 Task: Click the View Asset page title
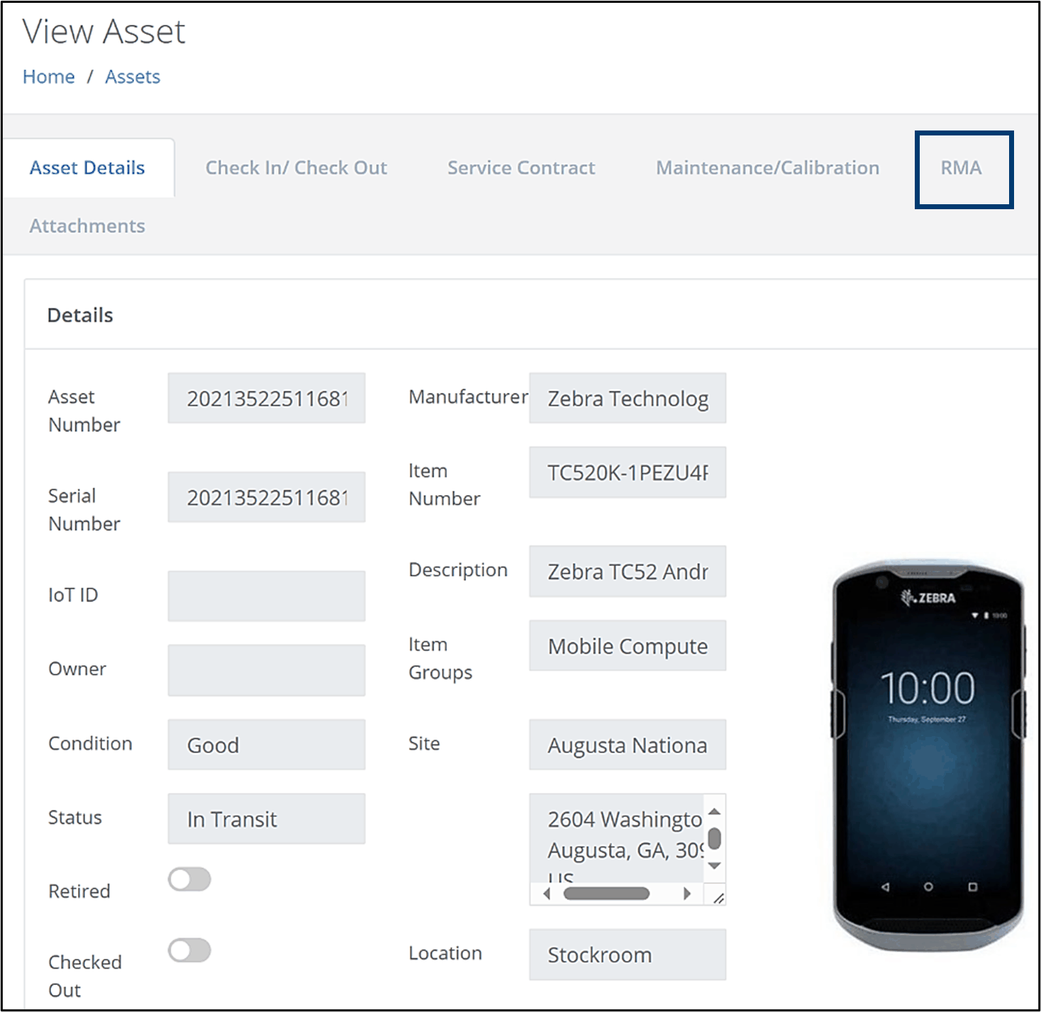pyautogui.click(x=104, y=32)
